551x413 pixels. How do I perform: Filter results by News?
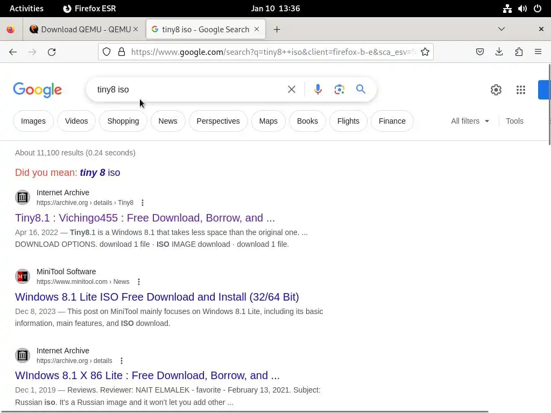point(168,121)
